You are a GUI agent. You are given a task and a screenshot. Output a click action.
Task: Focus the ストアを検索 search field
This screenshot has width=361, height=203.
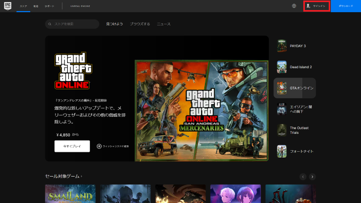(72, 24)
